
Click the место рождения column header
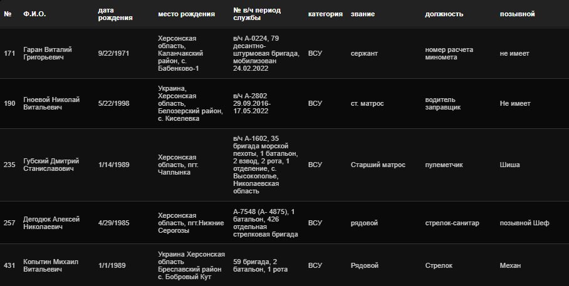tap(186, 14)
